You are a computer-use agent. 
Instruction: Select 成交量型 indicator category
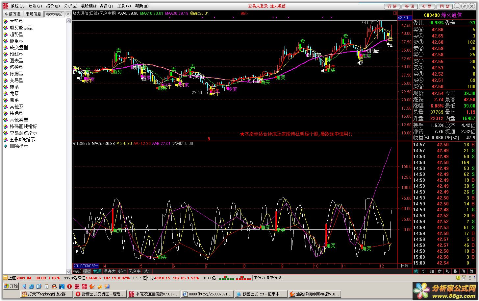19,47
